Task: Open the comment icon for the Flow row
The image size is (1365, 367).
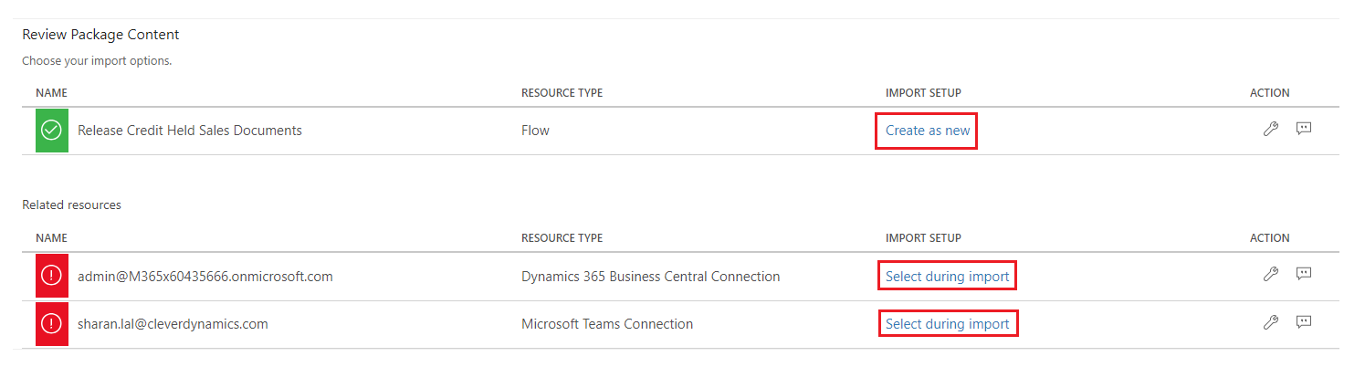Action: tap(1304, 130)
